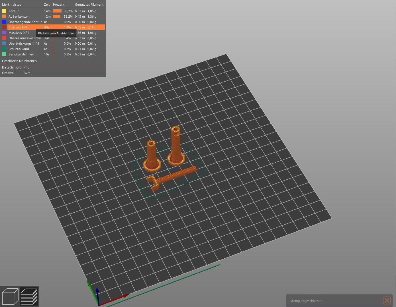The image size is (396, 307).
Task: Click the teal Schürze/Rand color swatch
Action: [x=4, y=49]
